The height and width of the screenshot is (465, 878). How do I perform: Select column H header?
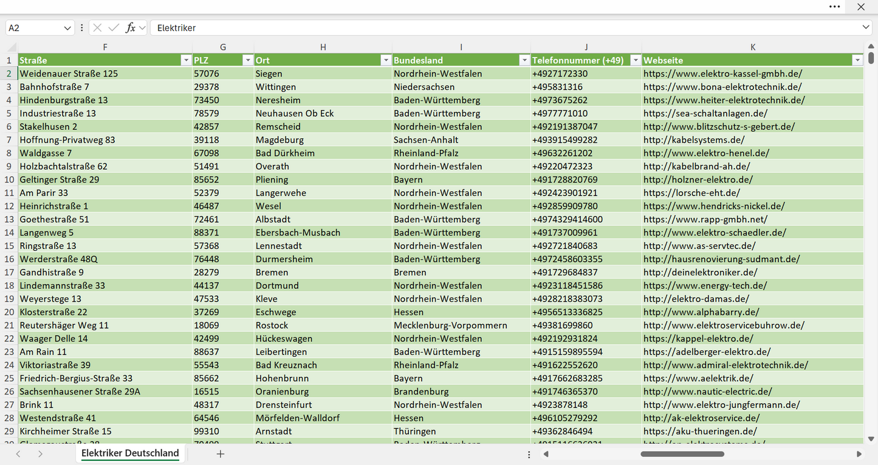pos(323,47)
